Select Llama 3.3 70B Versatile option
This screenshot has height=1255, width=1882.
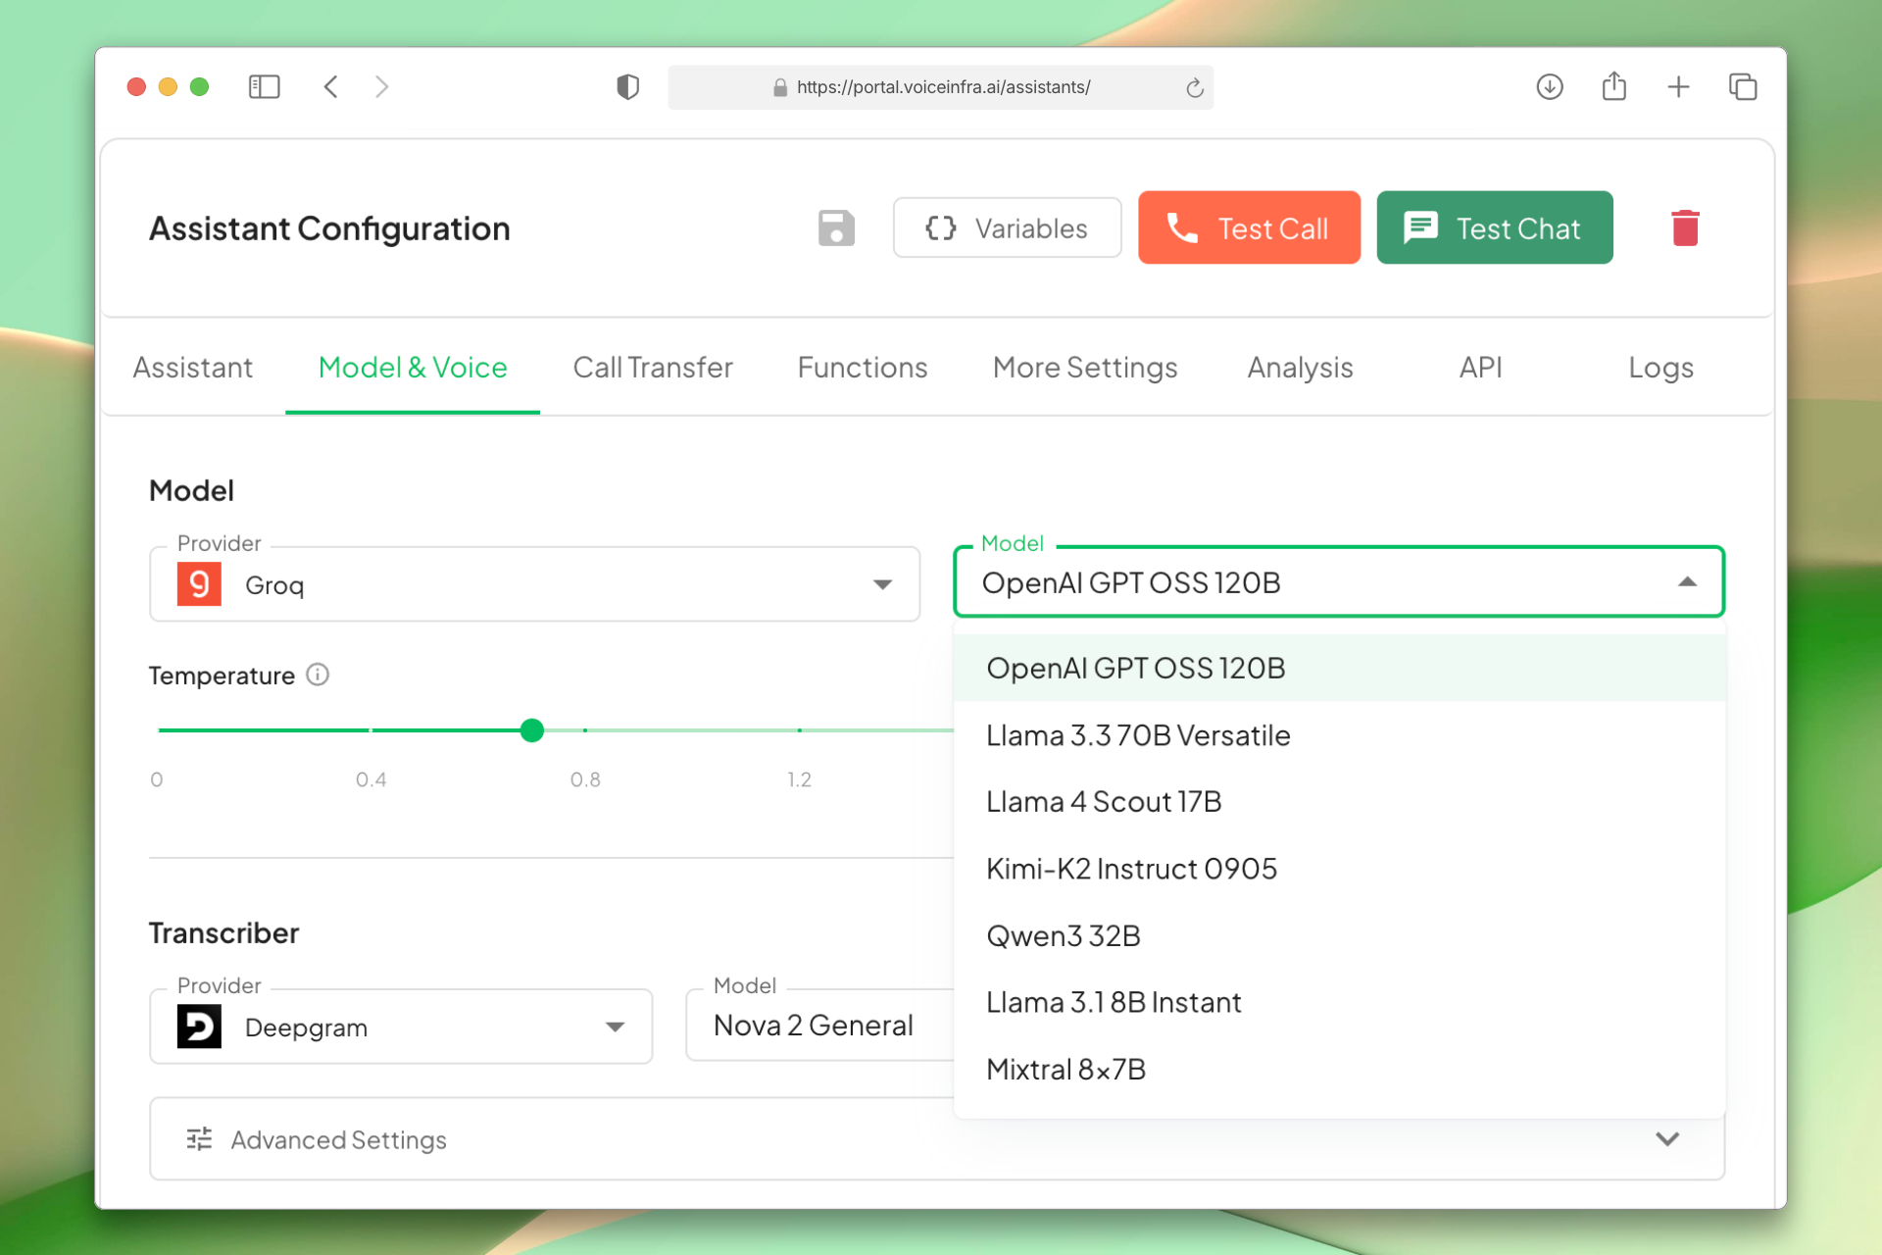(x=1339, y=735)
